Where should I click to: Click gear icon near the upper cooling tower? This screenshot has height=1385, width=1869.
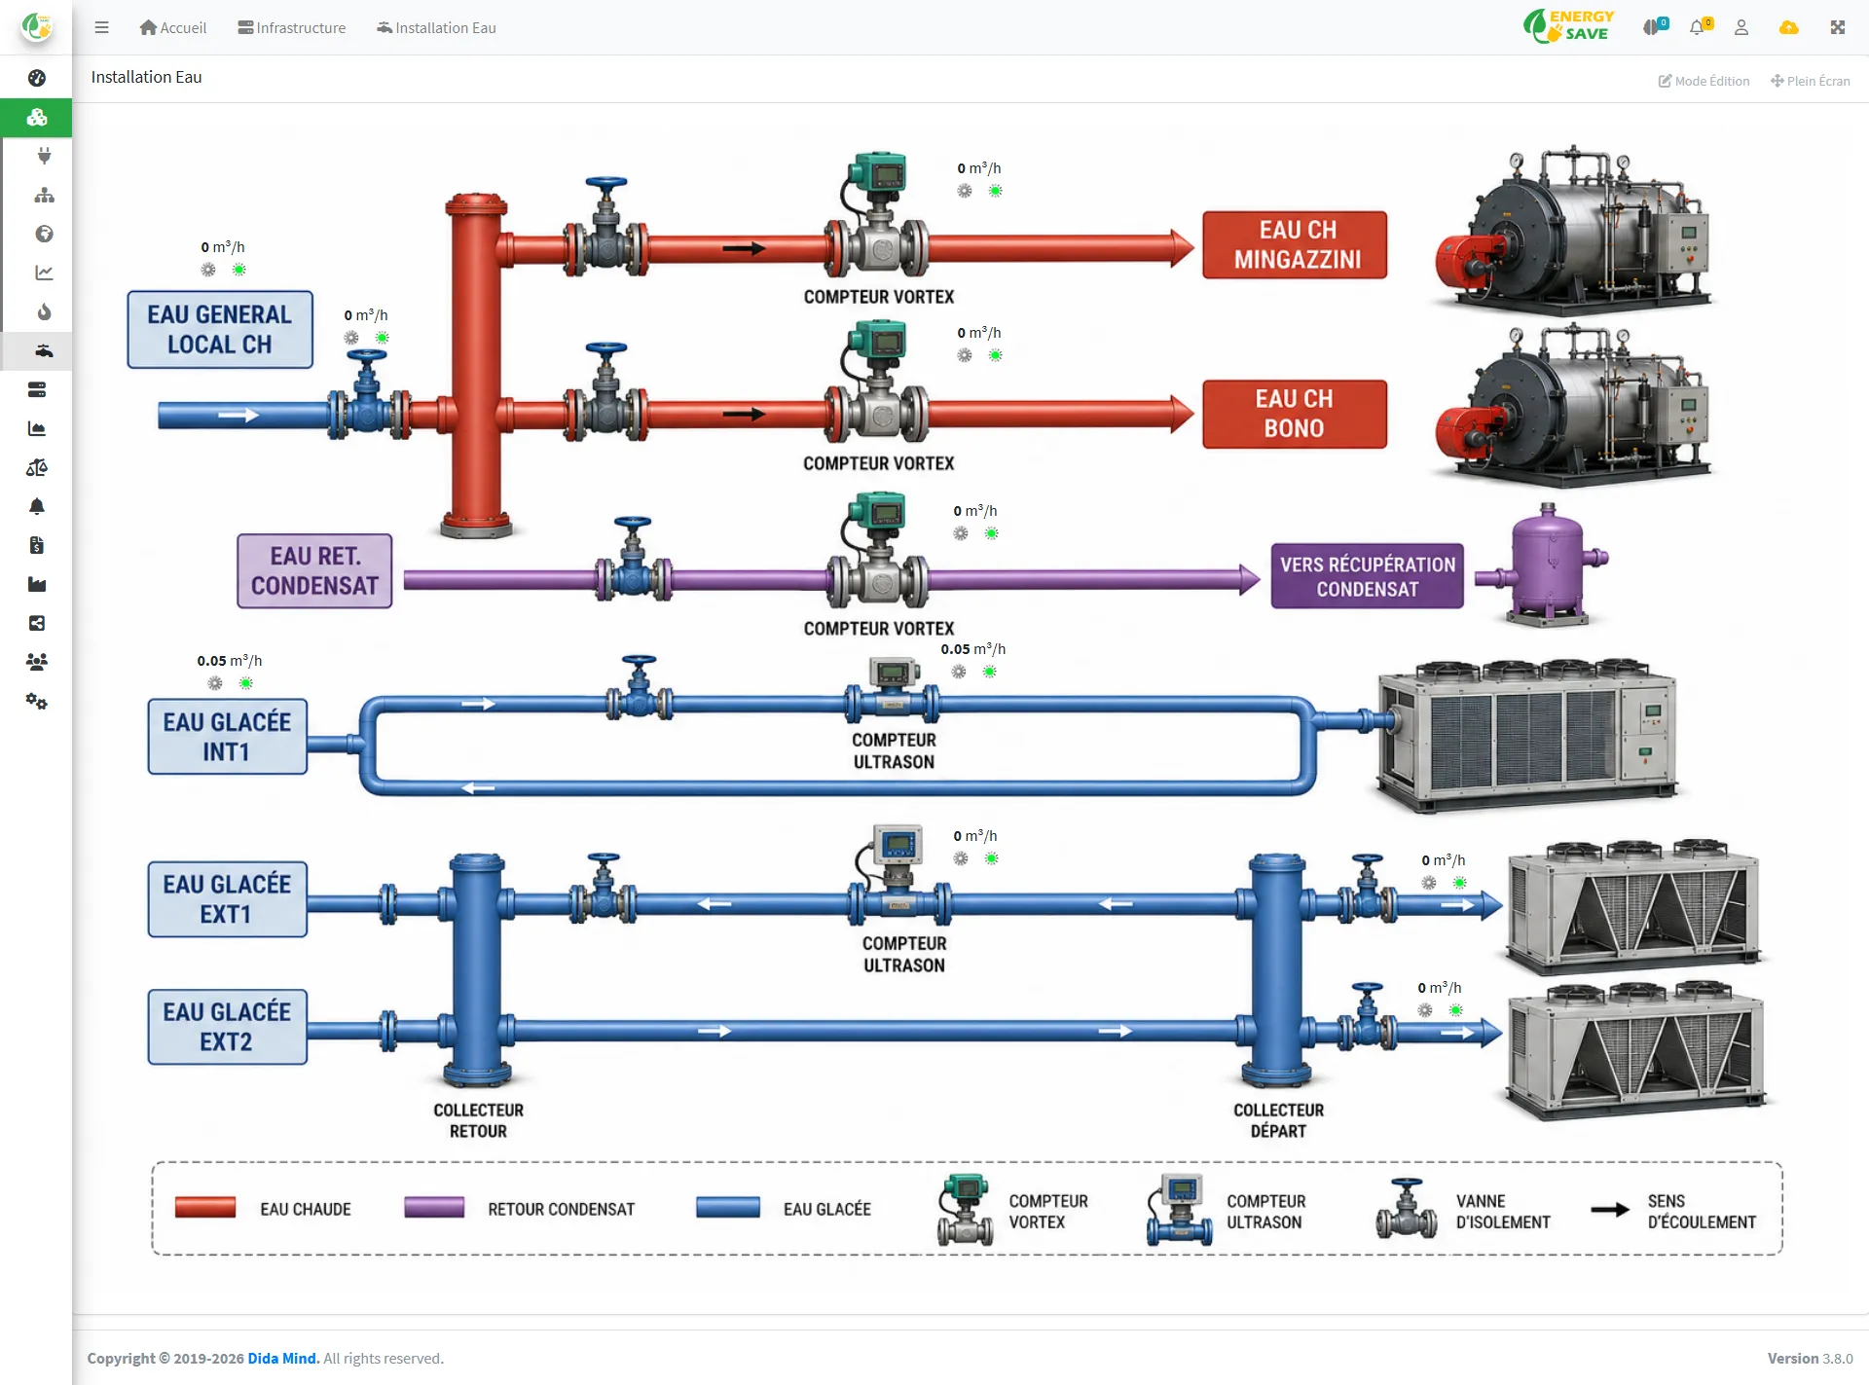[x=1429, y=883]
